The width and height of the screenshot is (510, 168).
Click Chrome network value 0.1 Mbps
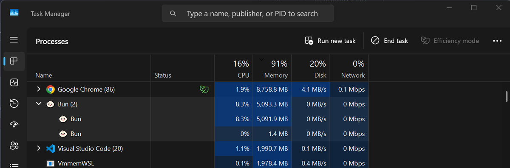click(x=351, y=90)
